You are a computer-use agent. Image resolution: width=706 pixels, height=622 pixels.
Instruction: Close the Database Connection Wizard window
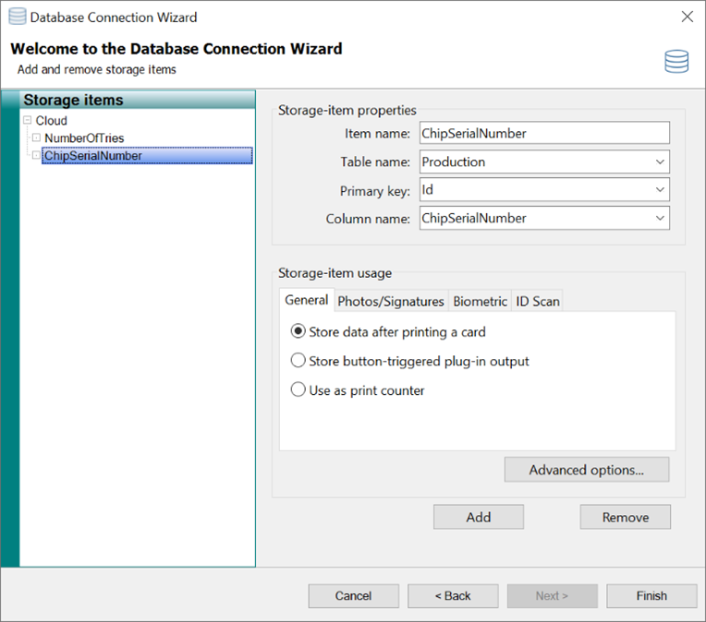click(687, 17)
